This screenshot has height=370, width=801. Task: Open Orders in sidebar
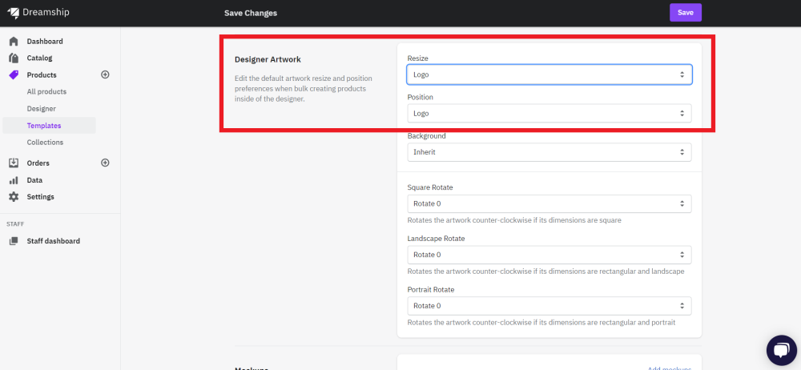tap(38, 163)
